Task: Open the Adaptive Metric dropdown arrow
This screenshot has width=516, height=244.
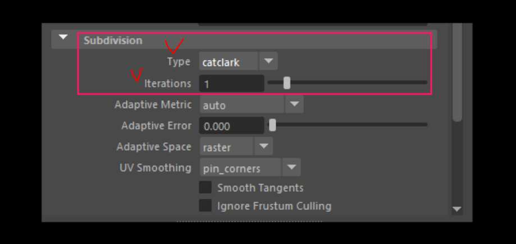Action: (x=294, y=104)
